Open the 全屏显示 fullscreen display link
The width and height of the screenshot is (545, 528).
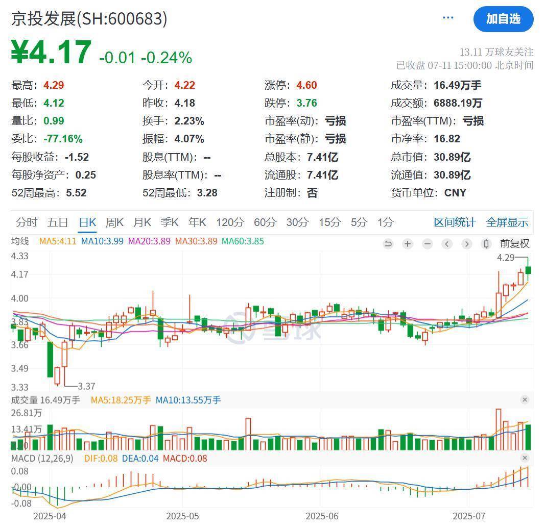click(507, 222)
